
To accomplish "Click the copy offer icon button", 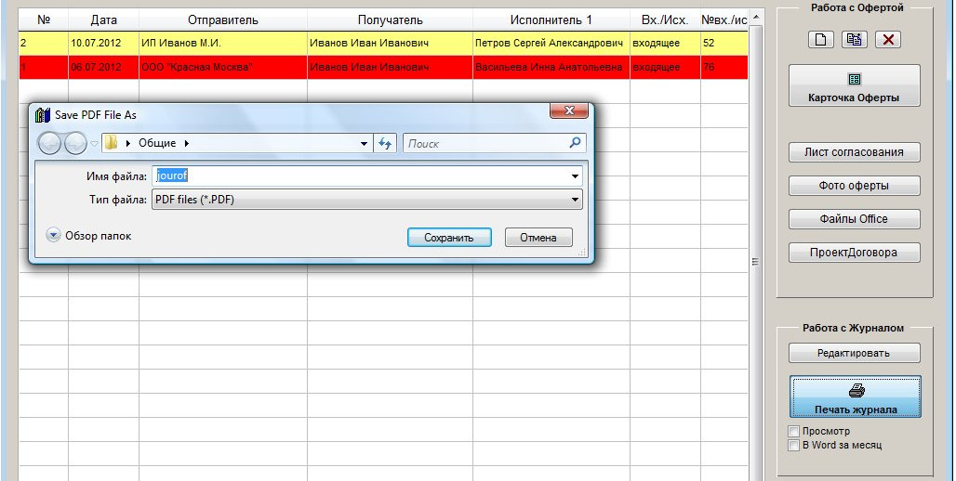I will tap(855, 40).
